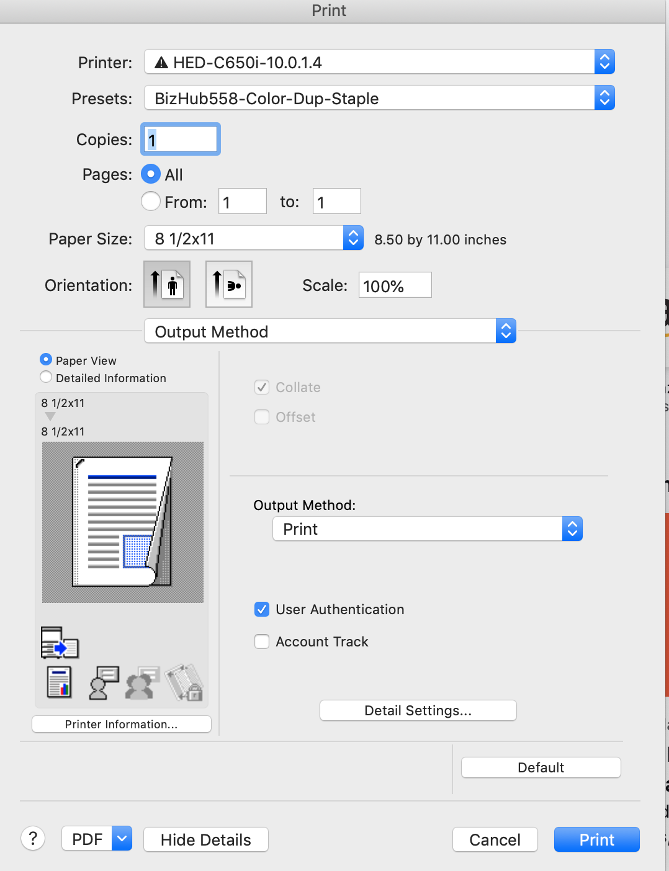Viewport: 669px width, 871px height.
Task: Click the output method transfer icon
Action: [x=60, y=643]
